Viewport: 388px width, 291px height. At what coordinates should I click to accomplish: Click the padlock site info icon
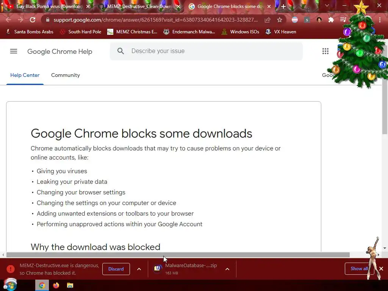click(48, 20)
